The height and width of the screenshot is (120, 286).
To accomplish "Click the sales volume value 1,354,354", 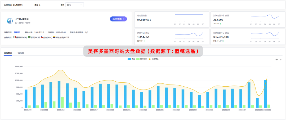I will [x=143, y=37].
